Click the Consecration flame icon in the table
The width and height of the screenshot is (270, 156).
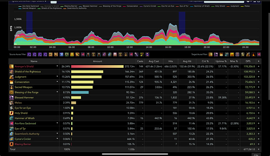click(11, 82)
